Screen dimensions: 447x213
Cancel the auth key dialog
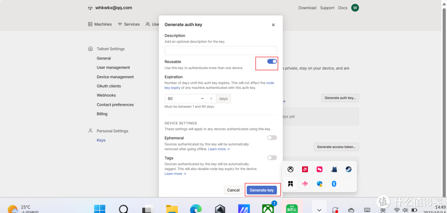(x=233, y=190)
